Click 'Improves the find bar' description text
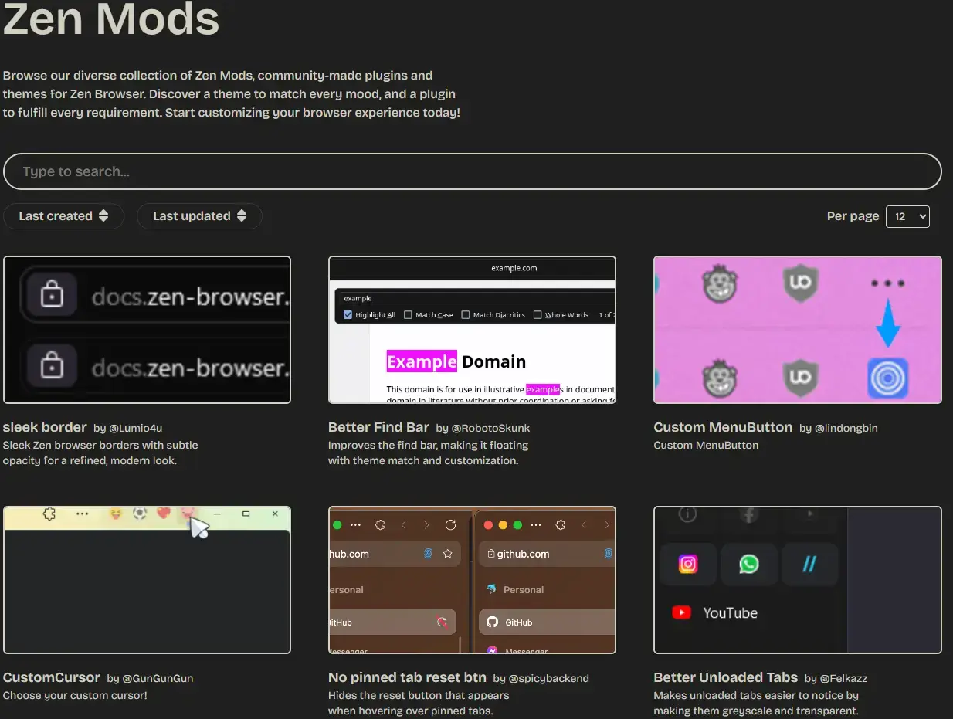The width and height of the screenshot is (953, 719). pyautogui.click(x=428, y=453)
